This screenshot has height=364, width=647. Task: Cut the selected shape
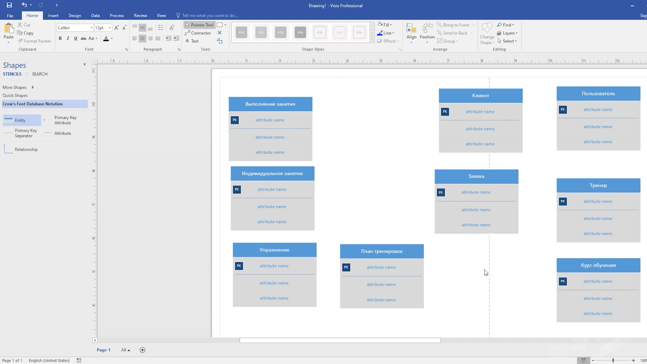24,25
